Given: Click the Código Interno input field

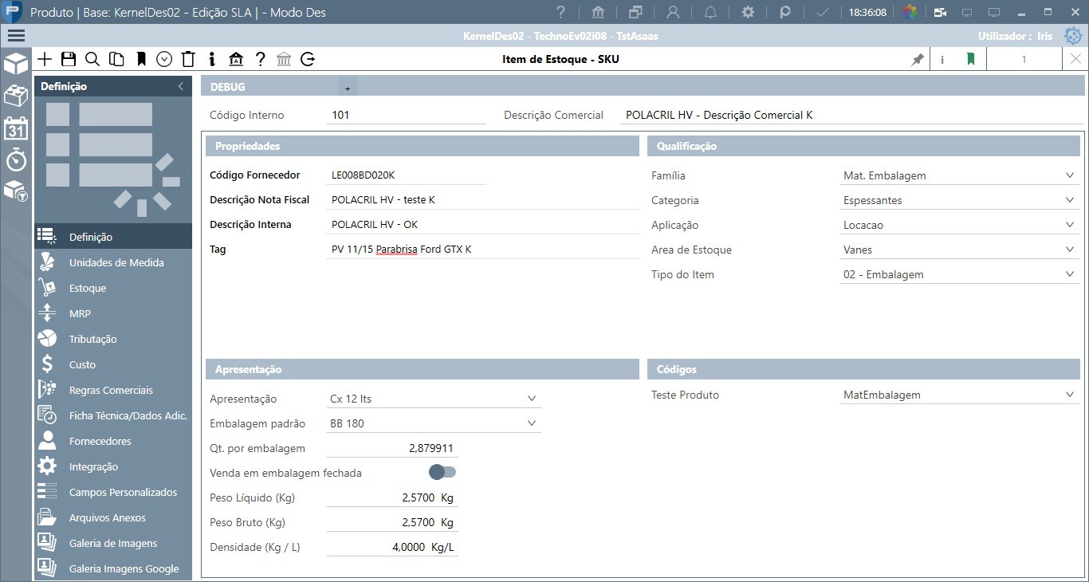Looking at the screenshot, I should [x=406, y=115].
